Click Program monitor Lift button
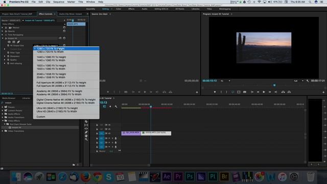 tap(283, 92)
